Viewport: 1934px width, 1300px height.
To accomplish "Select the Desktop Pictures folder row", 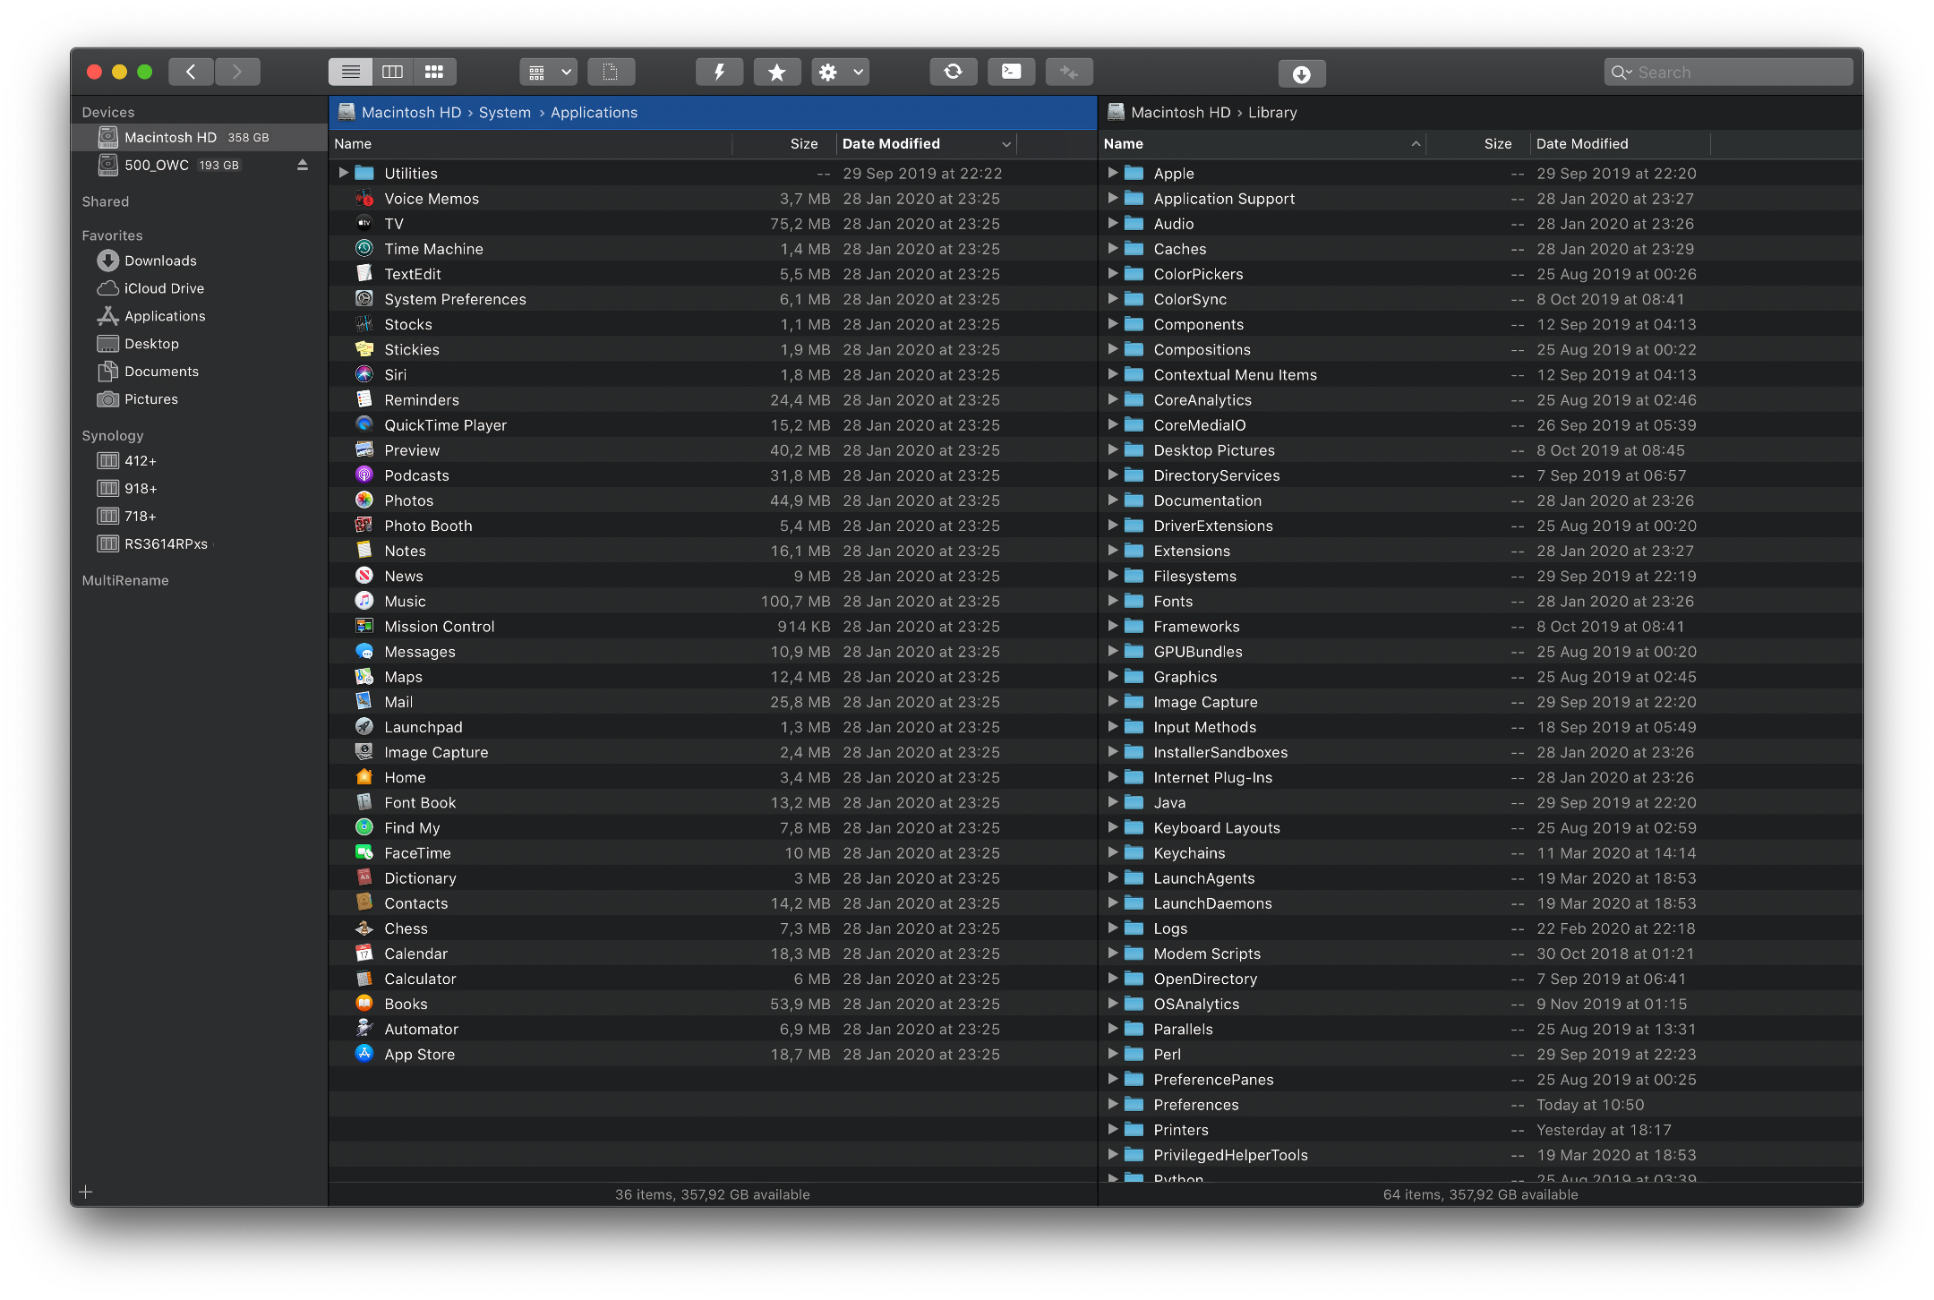I will pos(1481,450).
